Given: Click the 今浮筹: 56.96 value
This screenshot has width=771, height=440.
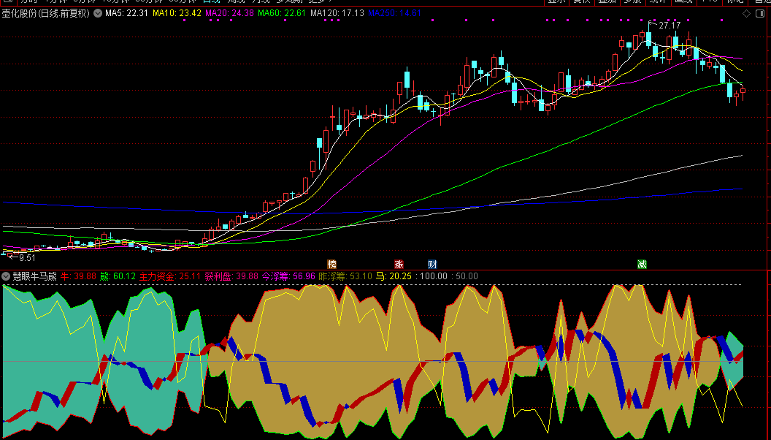Looking at the screenshot, I should pyautogui.click(x=288, y=276).
